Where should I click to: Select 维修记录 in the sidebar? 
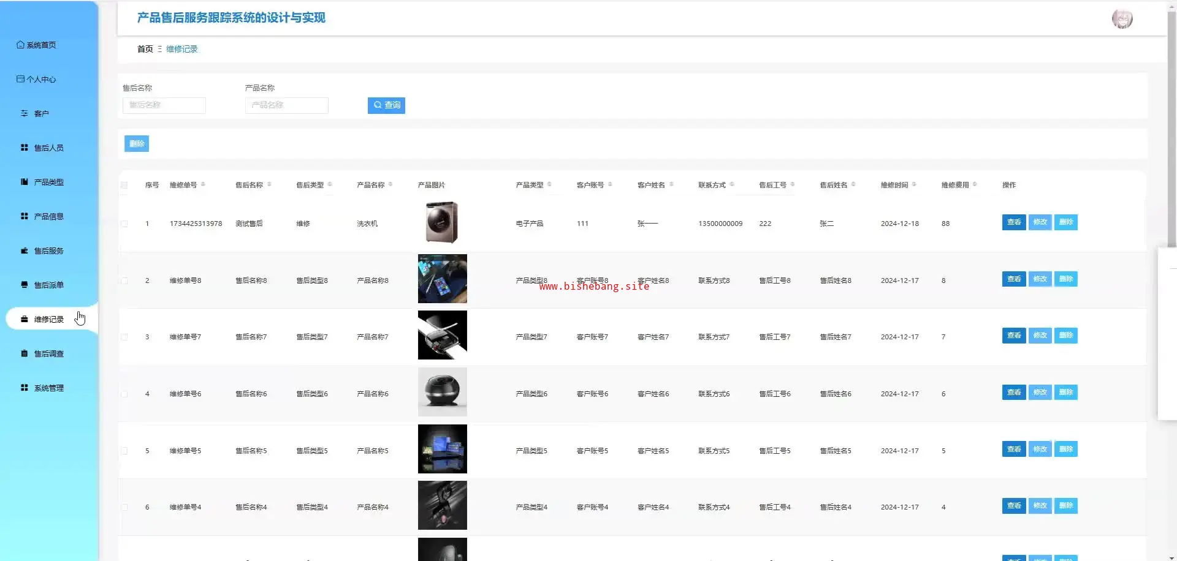(49, 319)
